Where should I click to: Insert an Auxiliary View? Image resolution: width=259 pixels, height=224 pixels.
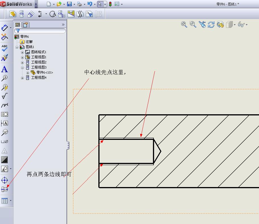pyautogui.click(x=31, y=14)
